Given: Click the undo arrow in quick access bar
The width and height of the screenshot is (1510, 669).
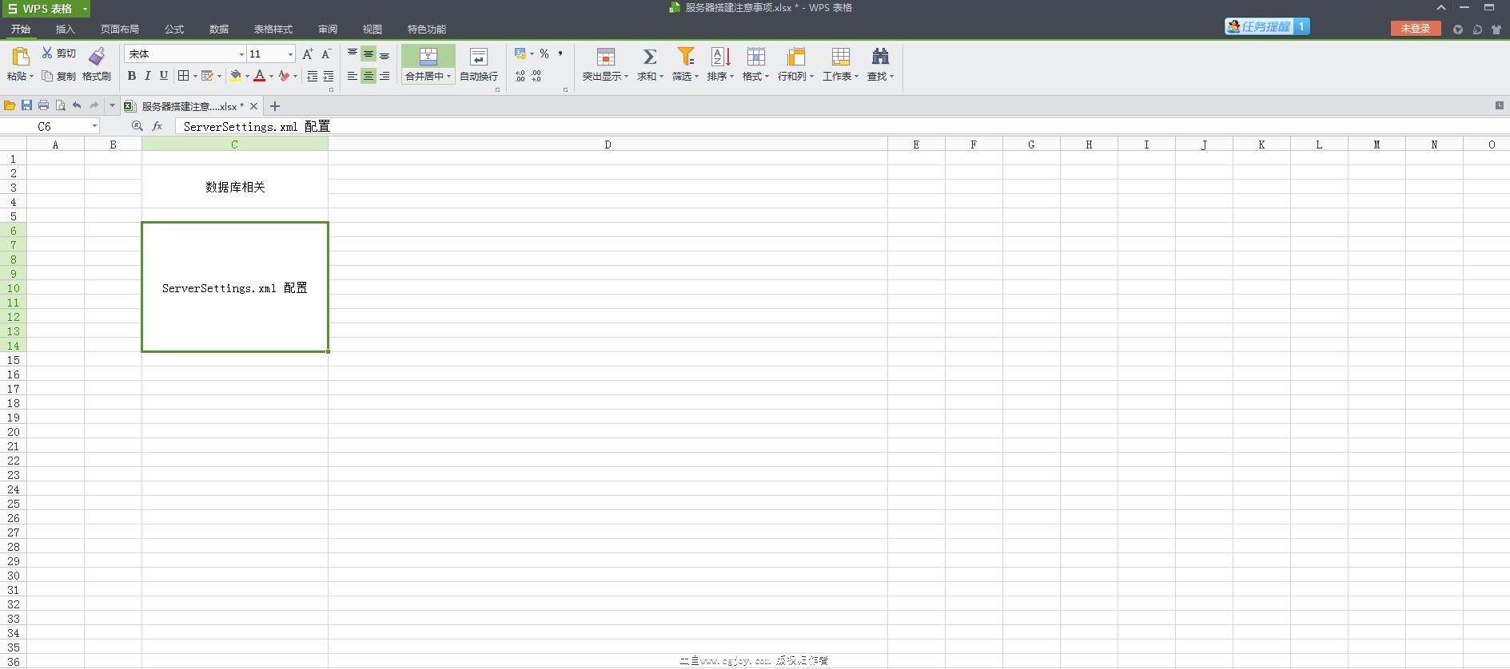Looking at the screenshot, I should (77, 105).
